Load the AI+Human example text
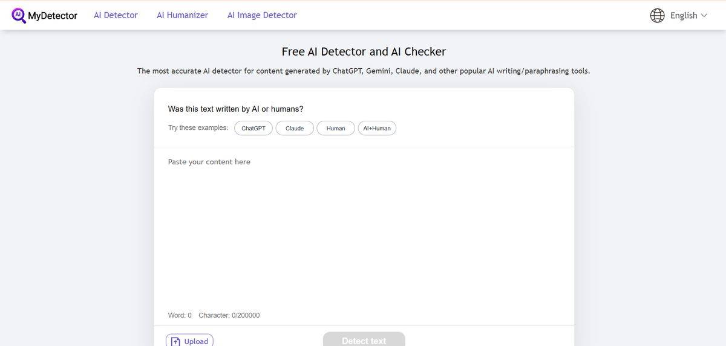This screenshot has height=346, width=726. point(377,128)
